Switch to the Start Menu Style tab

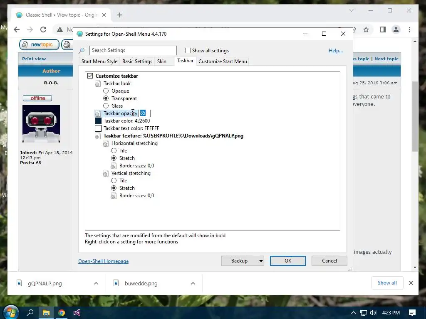pyautogui.click(x=99, y=61)
